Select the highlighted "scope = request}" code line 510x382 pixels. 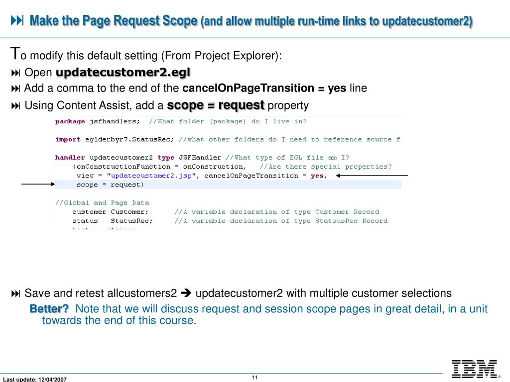point(110,185)
